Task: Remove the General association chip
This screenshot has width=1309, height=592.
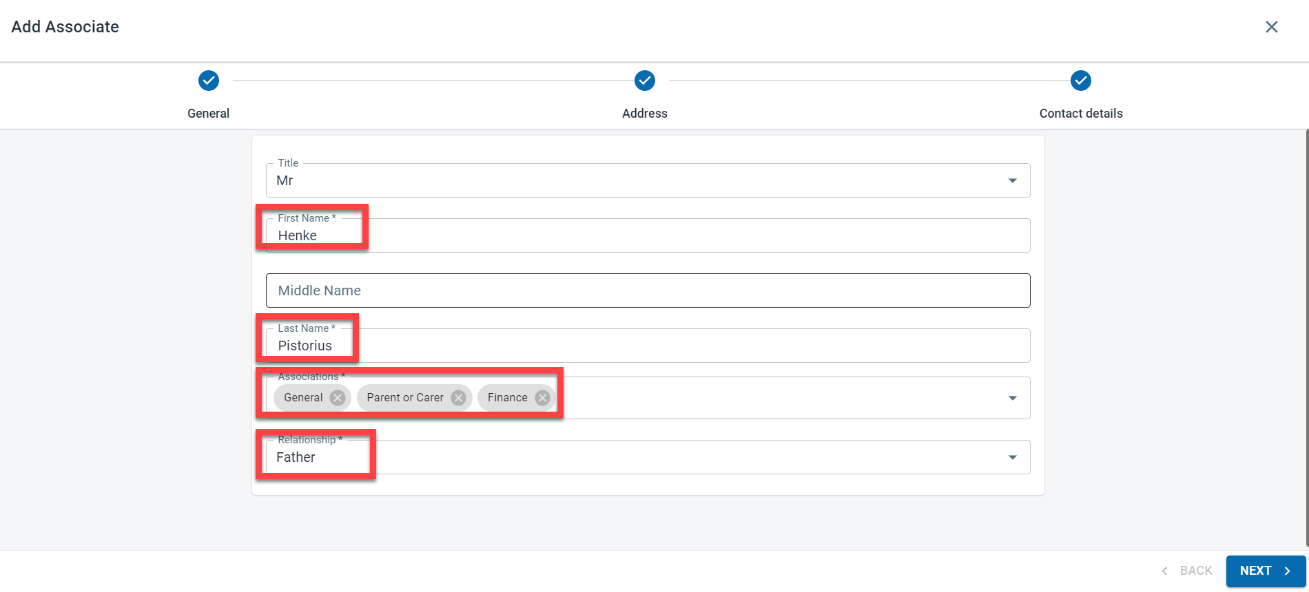Action: (x=337, y=398)
